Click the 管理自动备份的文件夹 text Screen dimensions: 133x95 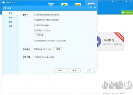pyautogui.click(x=42, y=49)
